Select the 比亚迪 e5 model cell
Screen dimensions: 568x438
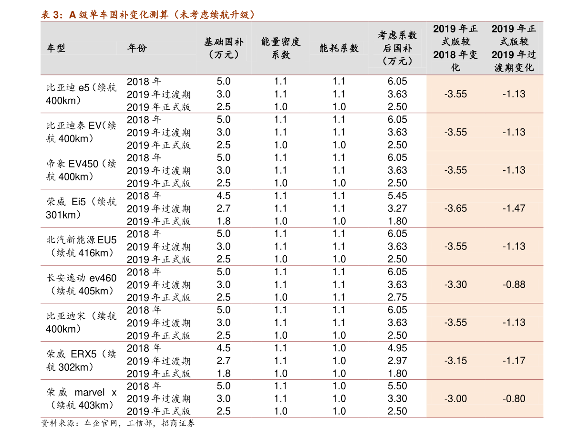tap(82, 94)
